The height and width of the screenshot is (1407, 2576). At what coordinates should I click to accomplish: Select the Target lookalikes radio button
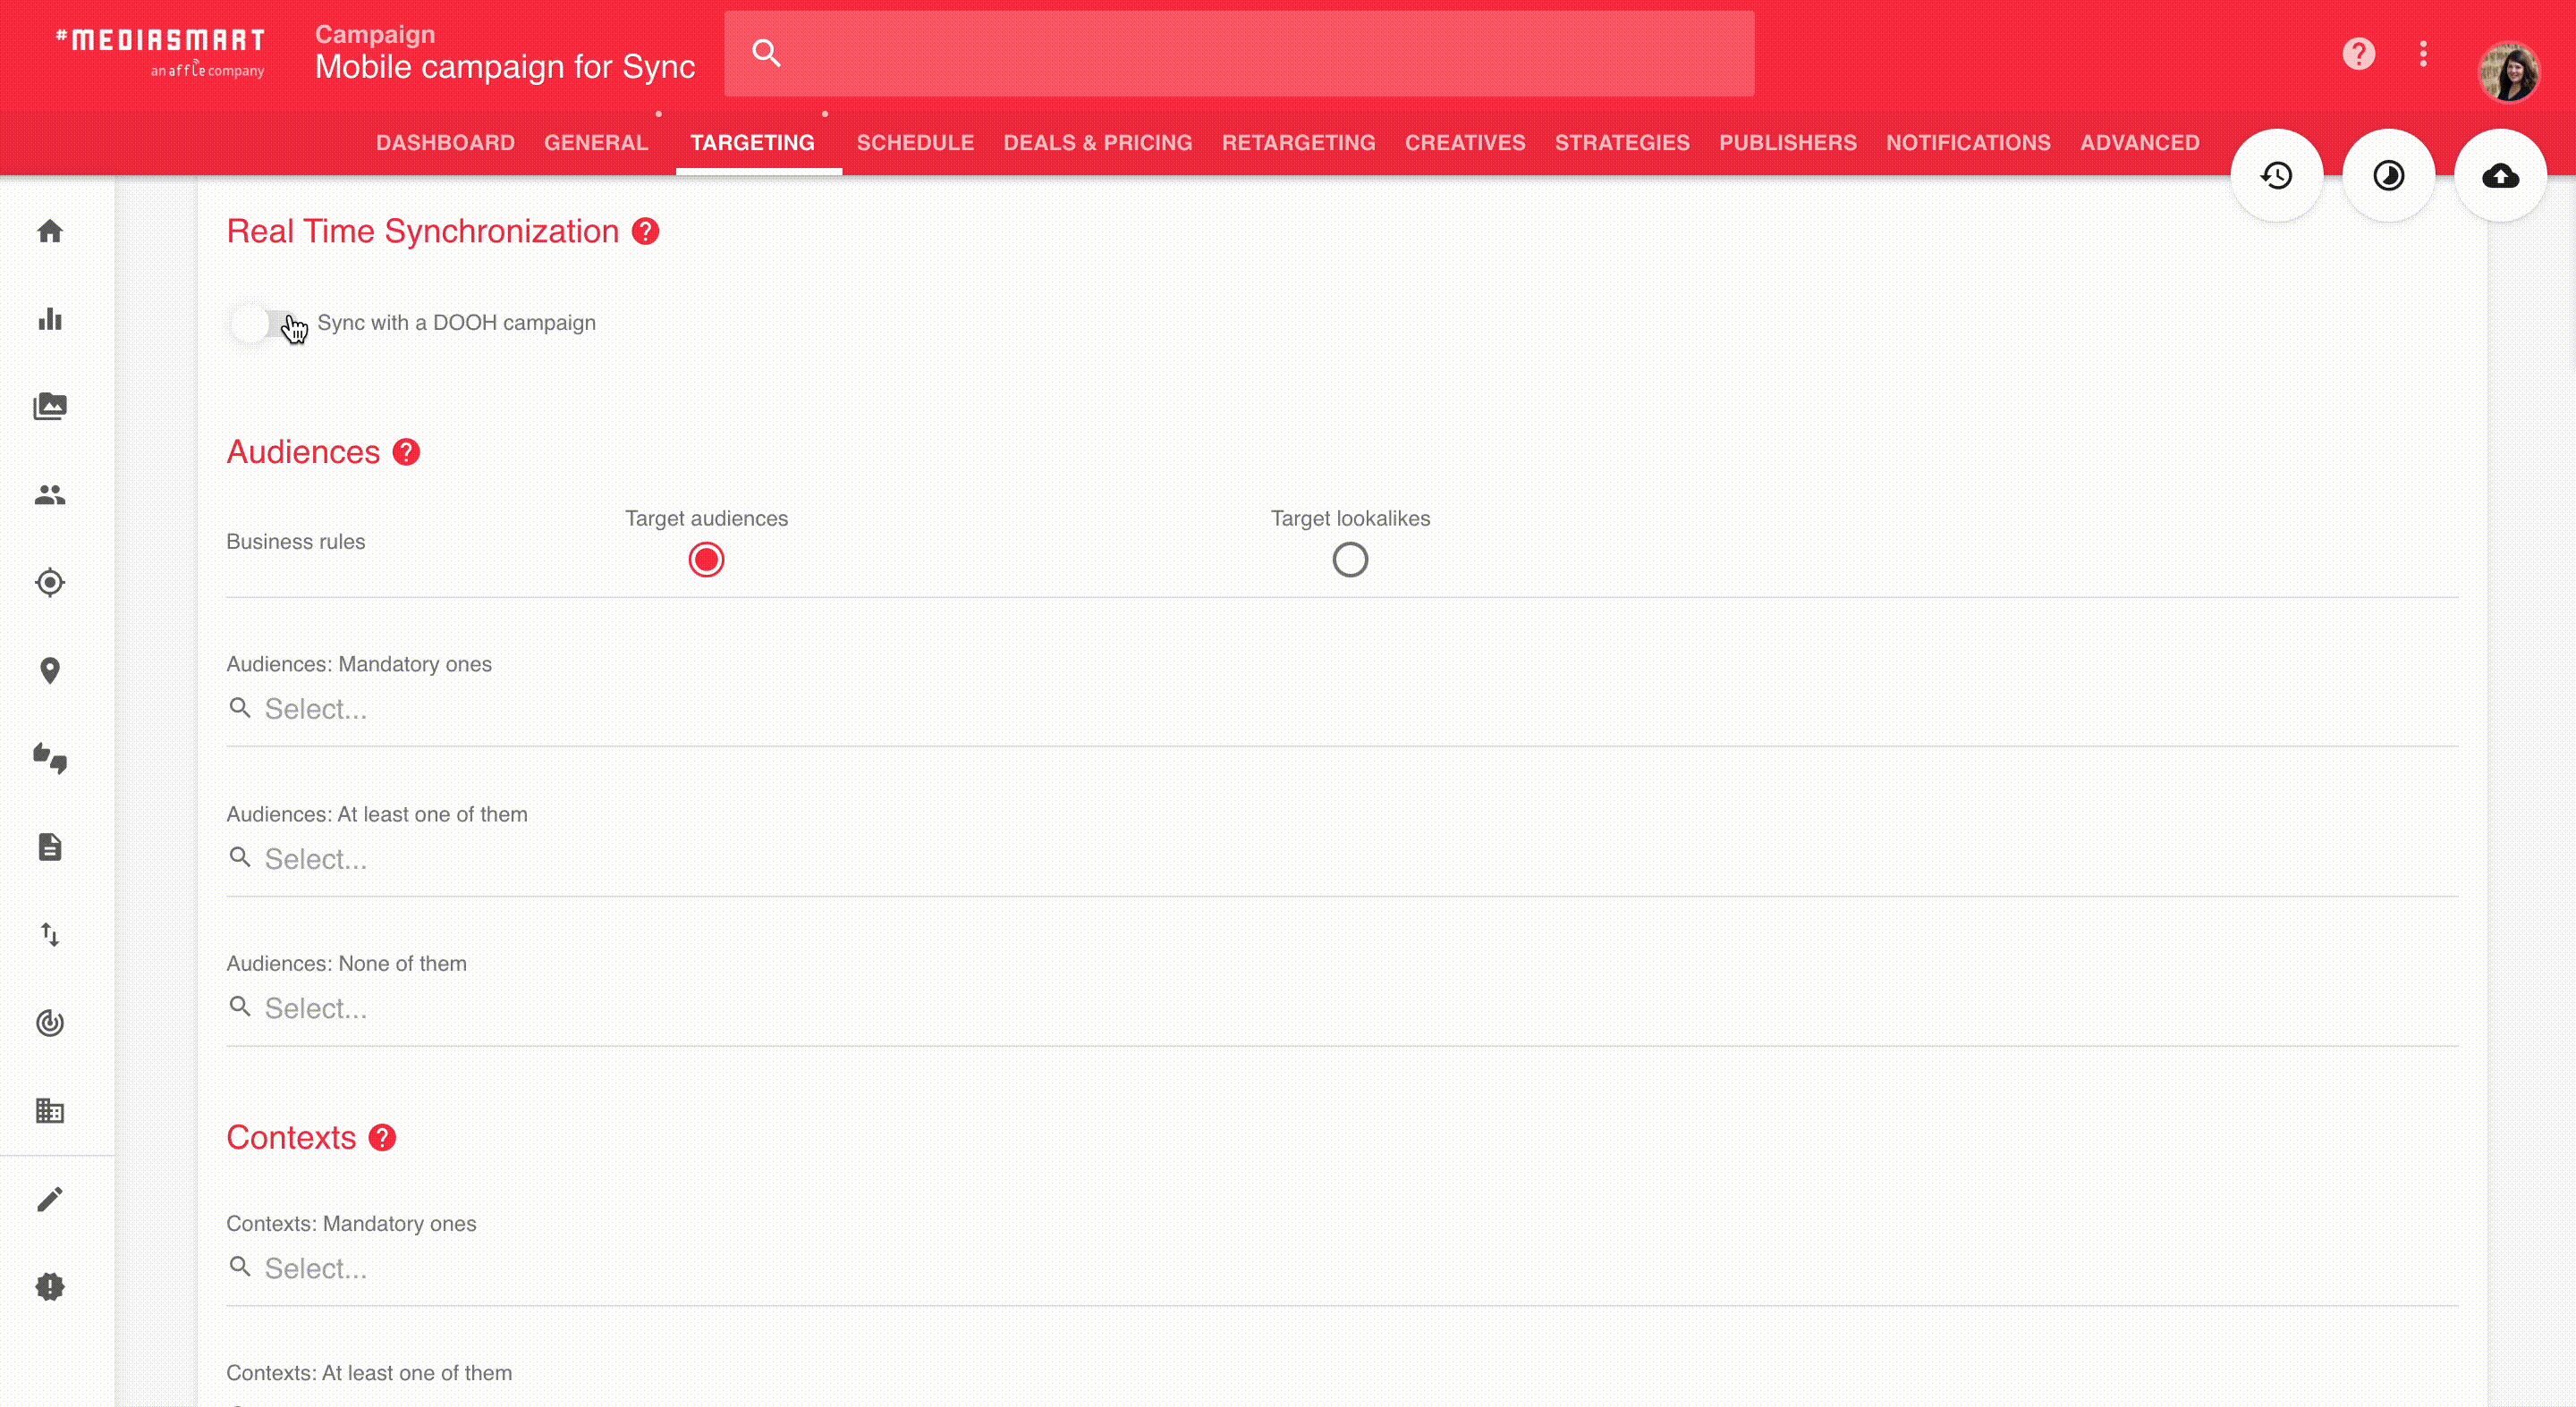click(1350, 560)
